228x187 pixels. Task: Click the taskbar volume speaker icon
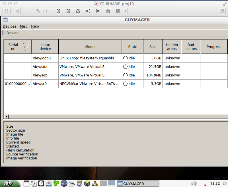click(x=194, y=184)
